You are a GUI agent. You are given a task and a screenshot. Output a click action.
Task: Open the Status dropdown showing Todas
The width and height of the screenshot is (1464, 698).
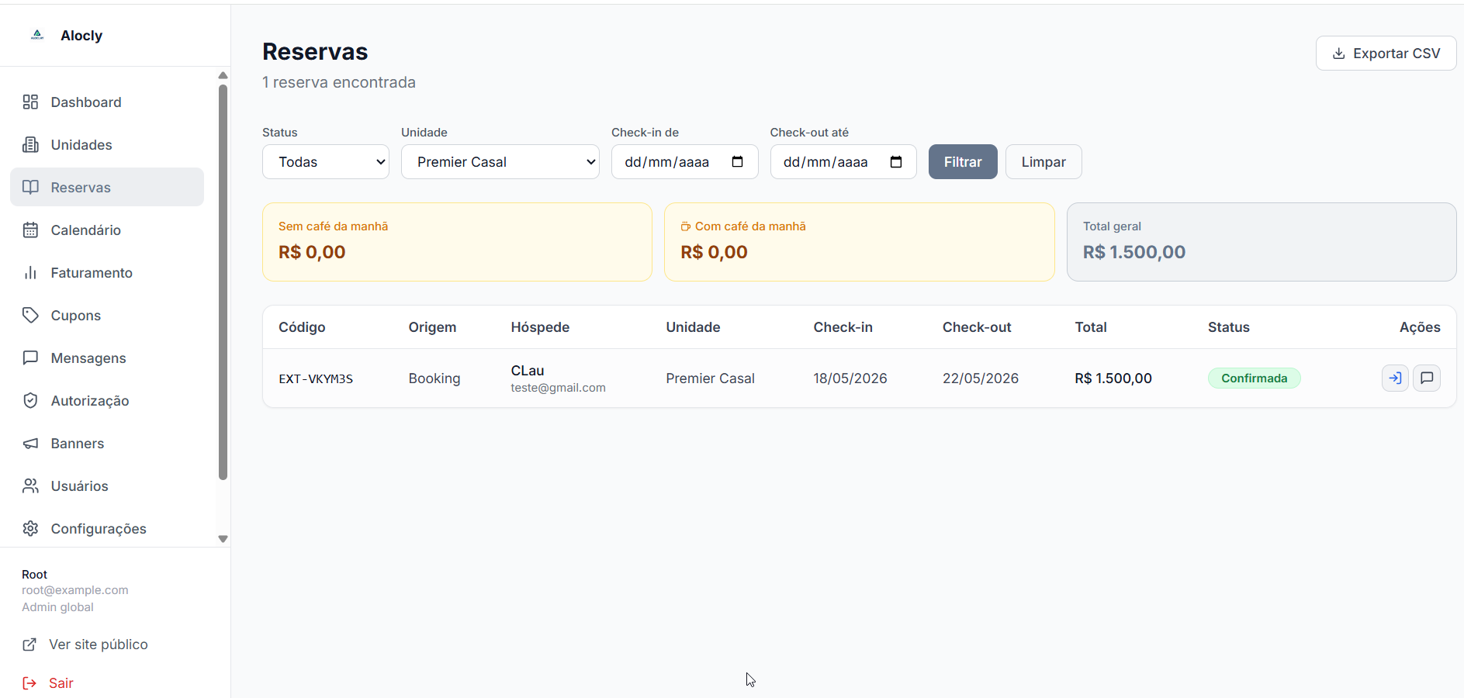[x=326, y=161]
